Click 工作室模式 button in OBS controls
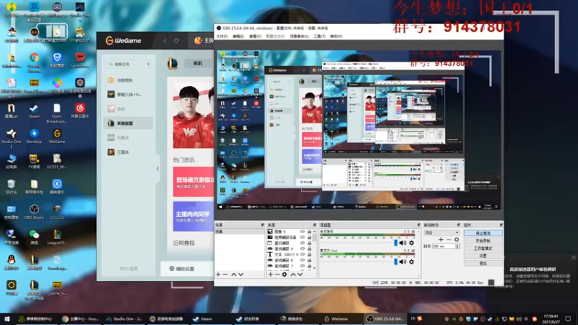This screenshot has width=578, height=325. coord(483,248)
